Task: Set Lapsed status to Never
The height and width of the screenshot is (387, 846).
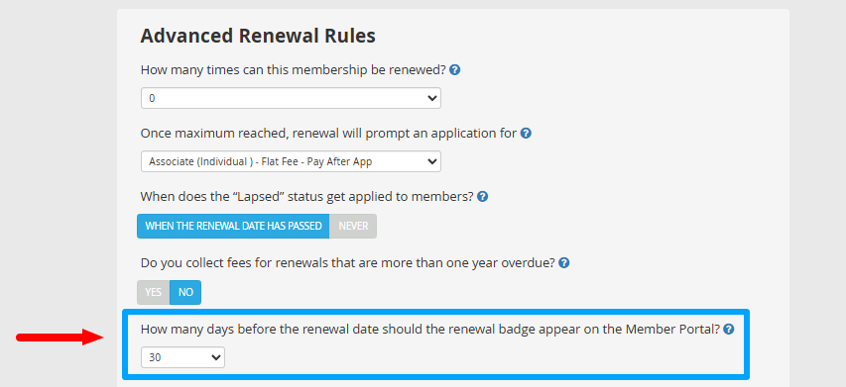Action: (x=353, y=226)
